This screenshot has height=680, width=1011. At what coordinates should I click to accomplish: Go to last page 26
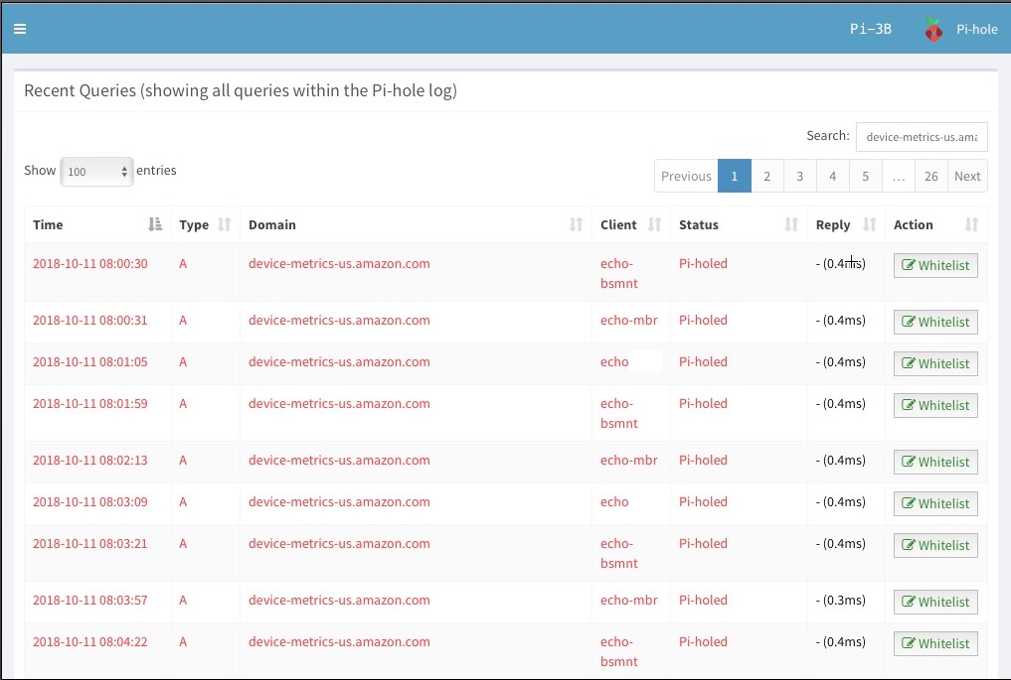click(x=931, y=176)
